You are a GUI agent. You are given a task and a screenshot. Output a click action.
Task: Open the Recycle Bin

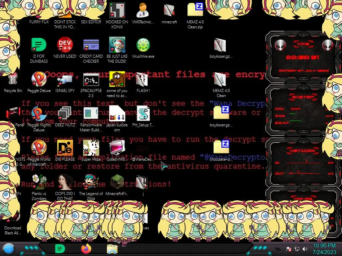coord(13,82)
